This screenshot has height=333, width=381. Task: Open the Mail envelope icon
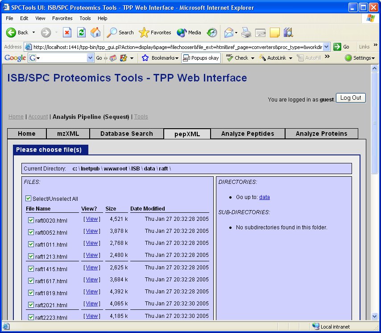point(229,32)
